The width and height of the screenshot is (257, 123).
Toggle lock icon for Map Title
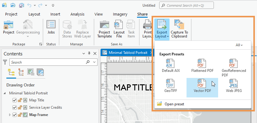point(20,100)
